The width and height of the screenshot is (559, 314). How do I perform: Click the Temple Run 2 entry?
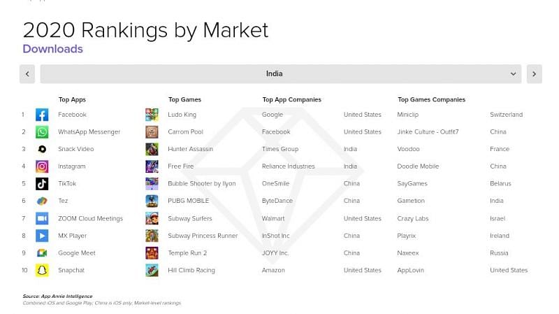[187, 253]
